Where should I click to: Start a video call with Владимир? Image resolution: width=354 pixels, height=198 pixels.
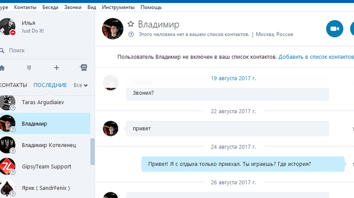(x=335, y=29)
